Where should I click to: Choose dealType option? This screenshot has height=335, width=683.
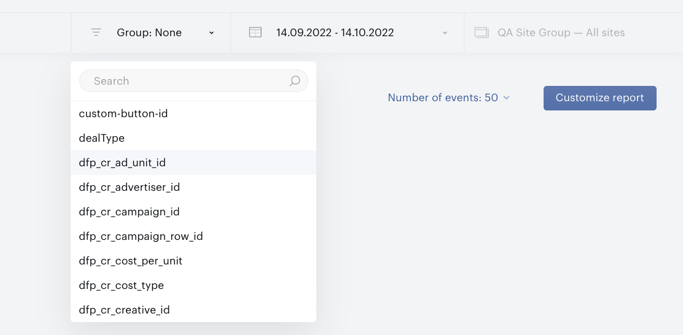click(x=193, y=138)
